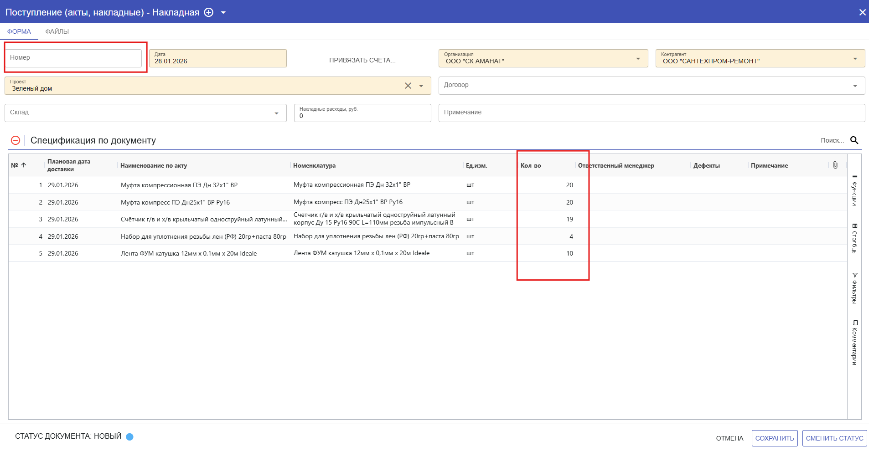Click ПРИВЯЗАТЬ СЧЕТА link
The image size is (869, 451).
tap(362, 60)
